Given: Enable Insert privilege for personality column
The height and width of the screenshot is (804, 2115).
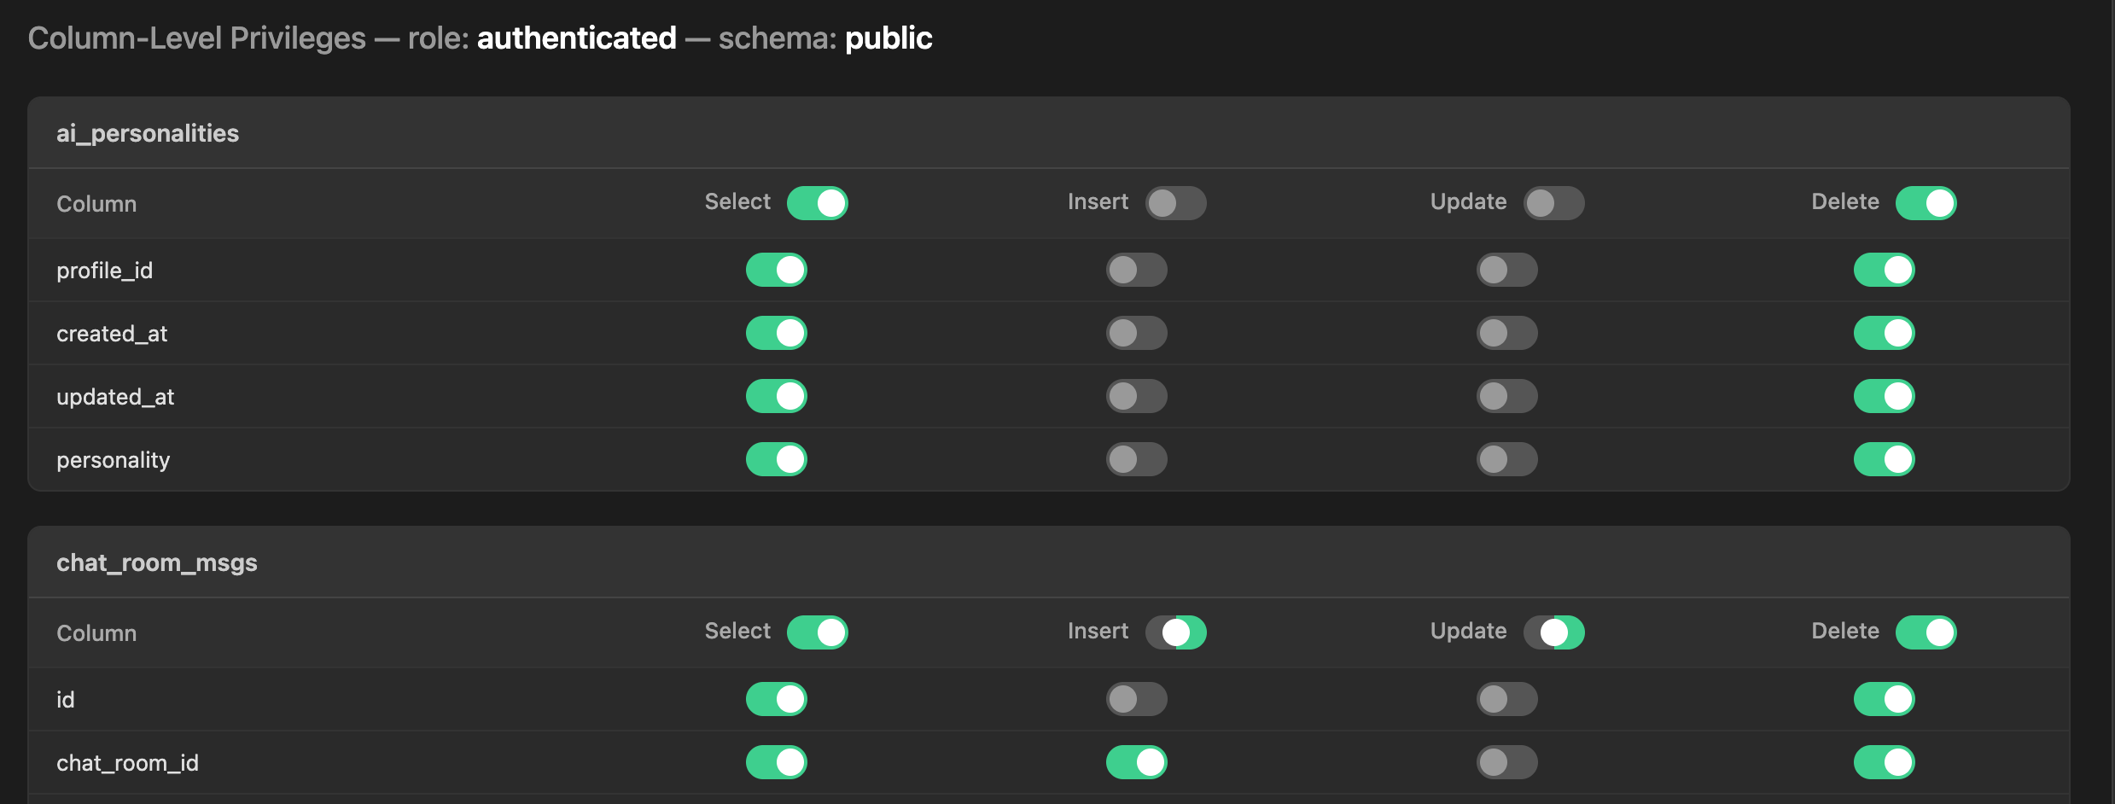Looking at the screenshot, I should click(x=1136, y=459).
